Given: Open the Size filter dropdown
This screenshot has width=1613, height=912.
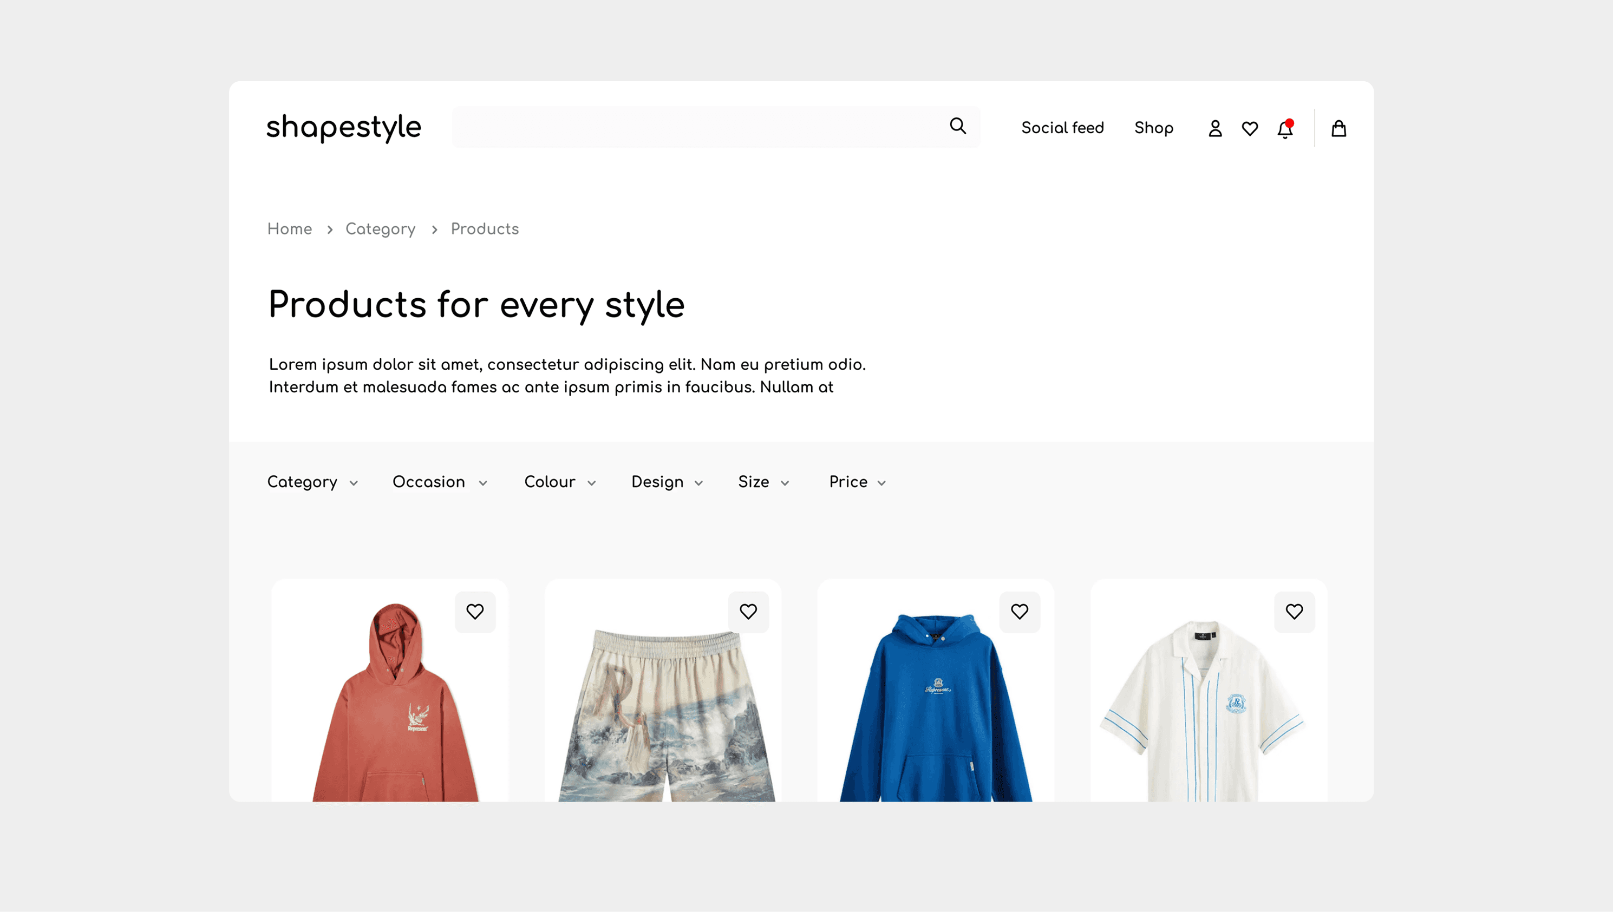Looking at the screenshot, I should click(763, 482).
